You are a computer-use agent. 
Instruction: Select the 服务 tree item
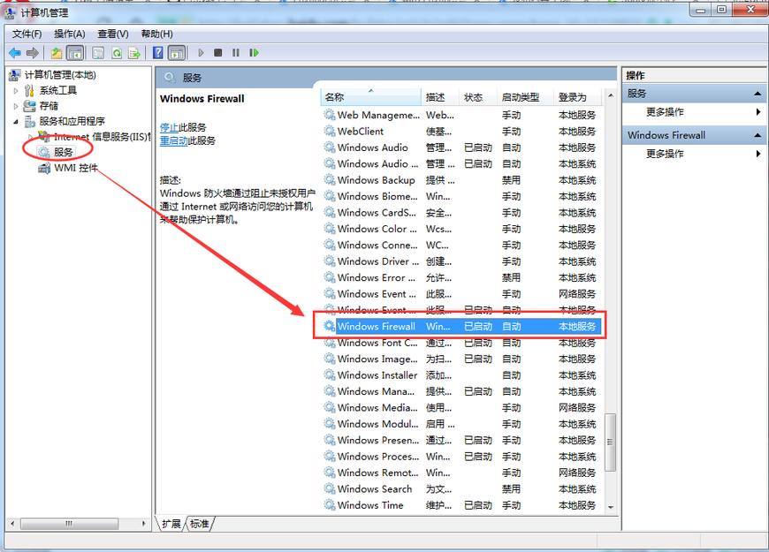[x=56, y=152]
